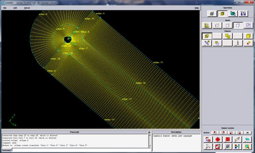Open the Zones operation button
The image size is (255, 153).
tap(233, 13)
